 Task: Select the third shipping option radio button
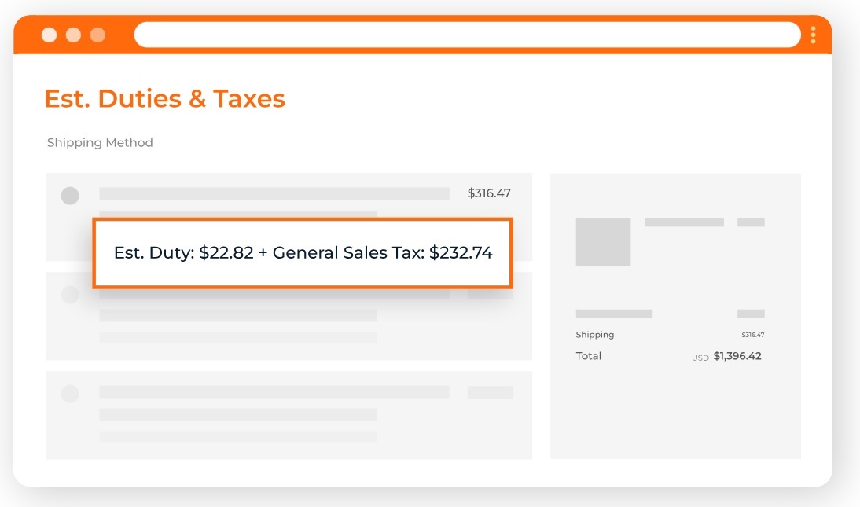click(70, 394)
